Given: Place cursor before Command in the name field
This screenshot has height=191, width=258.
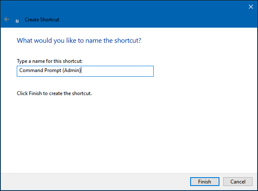Looking at the screenshot, I should [x=19, y=71].
